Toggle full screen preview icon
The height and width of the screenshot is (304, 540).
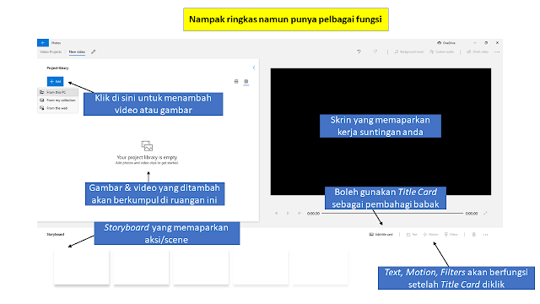click(x=485, y=214)
